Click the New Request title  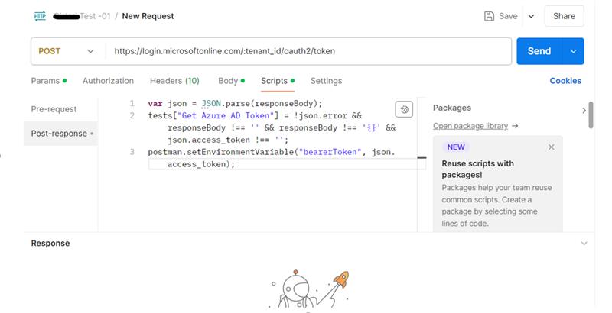coord(148,16)
